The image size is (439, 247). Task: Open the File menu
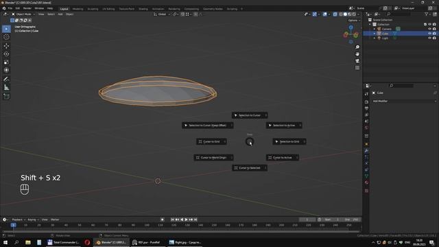[x=10, y=8]
